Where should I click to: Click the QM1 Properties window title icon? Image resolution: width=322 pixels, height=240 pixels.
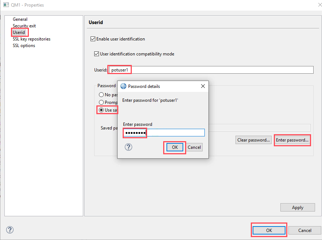6,5
